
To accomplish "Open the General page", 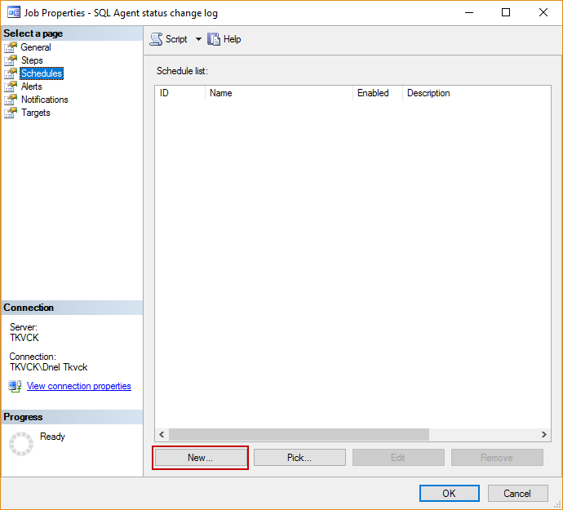I will point(36,47).
